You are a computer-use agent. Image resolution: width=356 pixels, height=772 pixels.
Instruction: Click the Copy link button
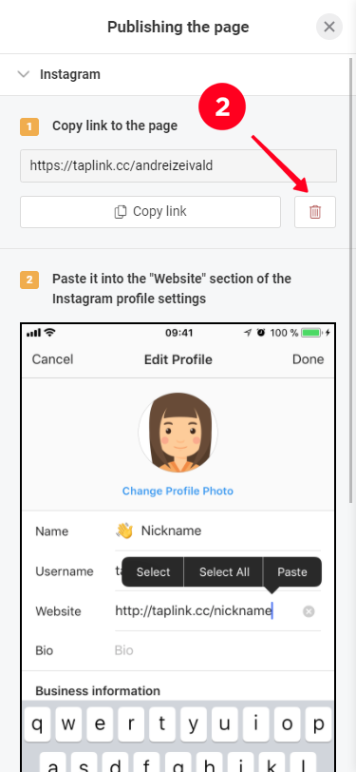click(x=150, y=212)
